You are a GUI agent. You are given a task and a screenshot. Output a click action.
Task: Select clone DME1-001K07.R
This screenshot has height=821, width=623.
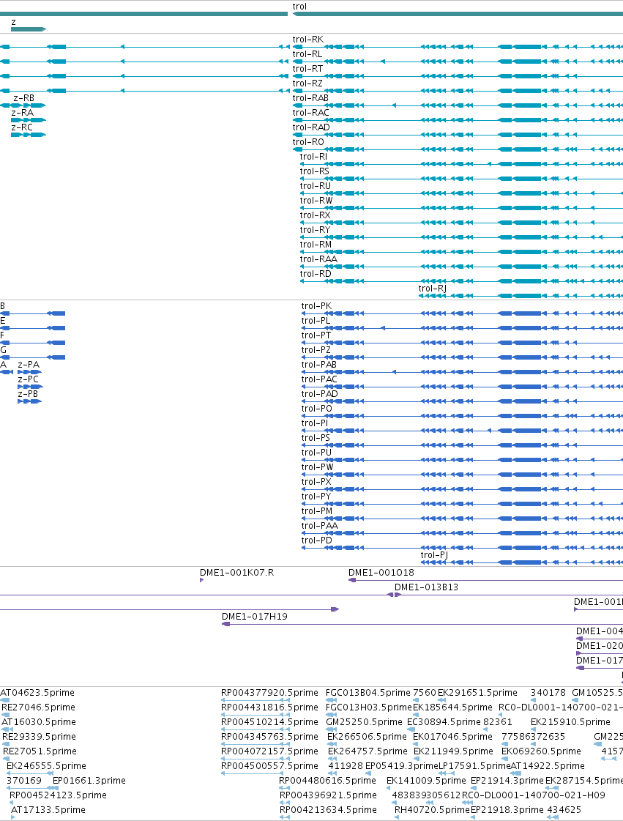coord(236,573)
